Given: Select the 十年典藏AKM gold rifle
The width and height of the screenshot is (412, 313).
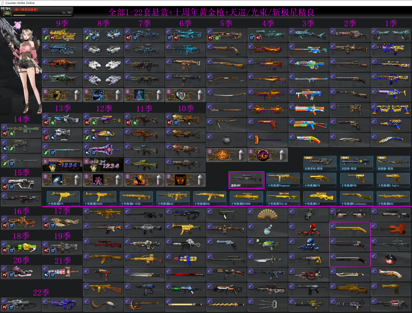Looking at the screenshot, I should [210, 198].
